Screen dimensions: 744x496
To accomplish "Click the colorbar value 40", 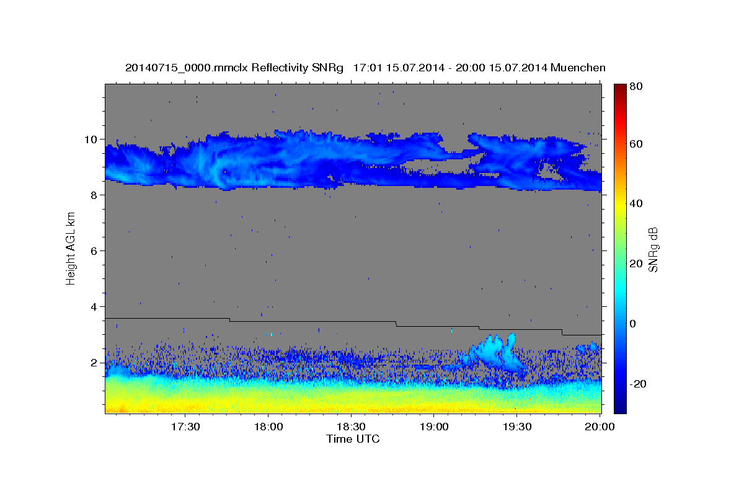I will [x=635, y=203].
